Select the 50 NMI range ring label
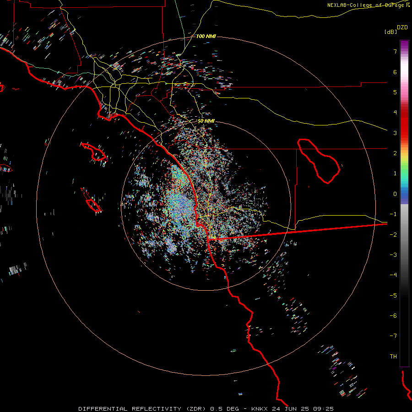This screenshot has width=412, height=412. (206, 121)
